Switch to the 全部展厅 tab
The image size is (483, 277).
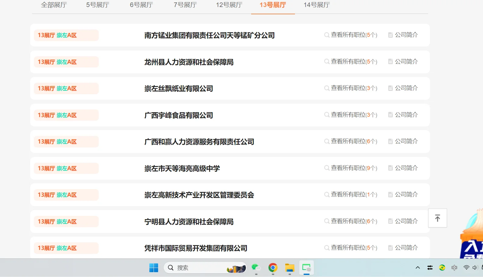[54, 5]
